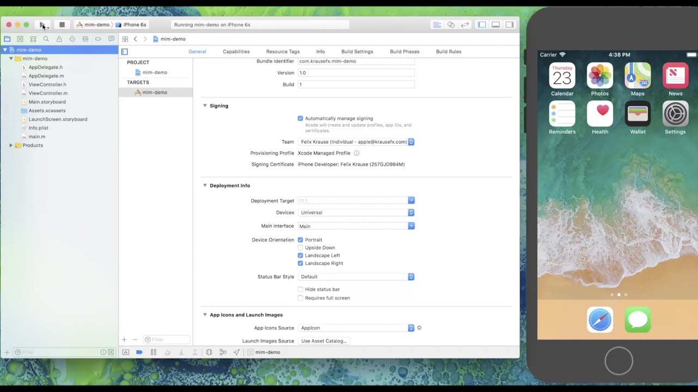The width and height of the screenshot is (698, 392).
Task: Go forward in editor history
Action: (x=145, y=39)
